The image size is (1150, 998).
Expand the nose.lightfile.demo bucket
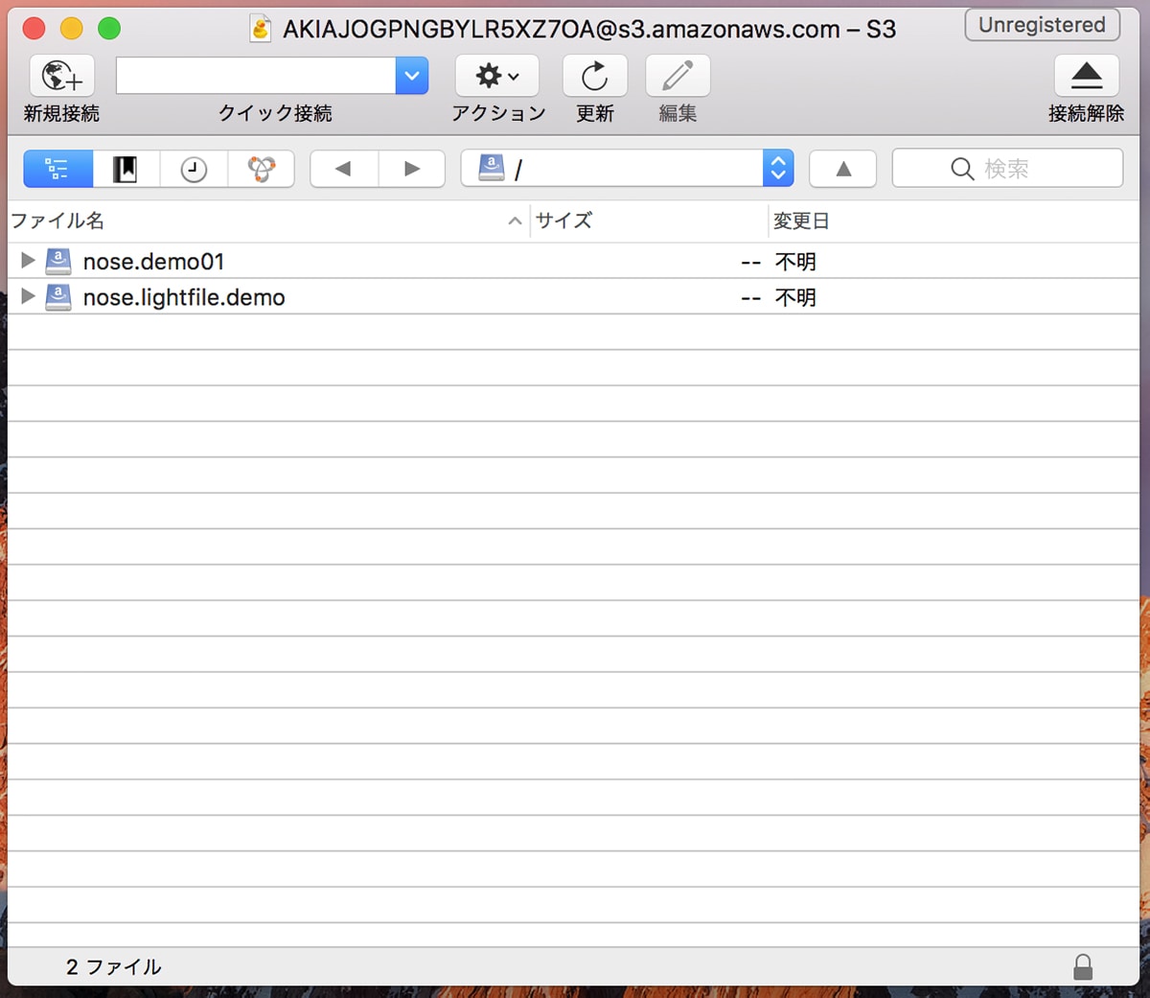(x=28, y=296)
